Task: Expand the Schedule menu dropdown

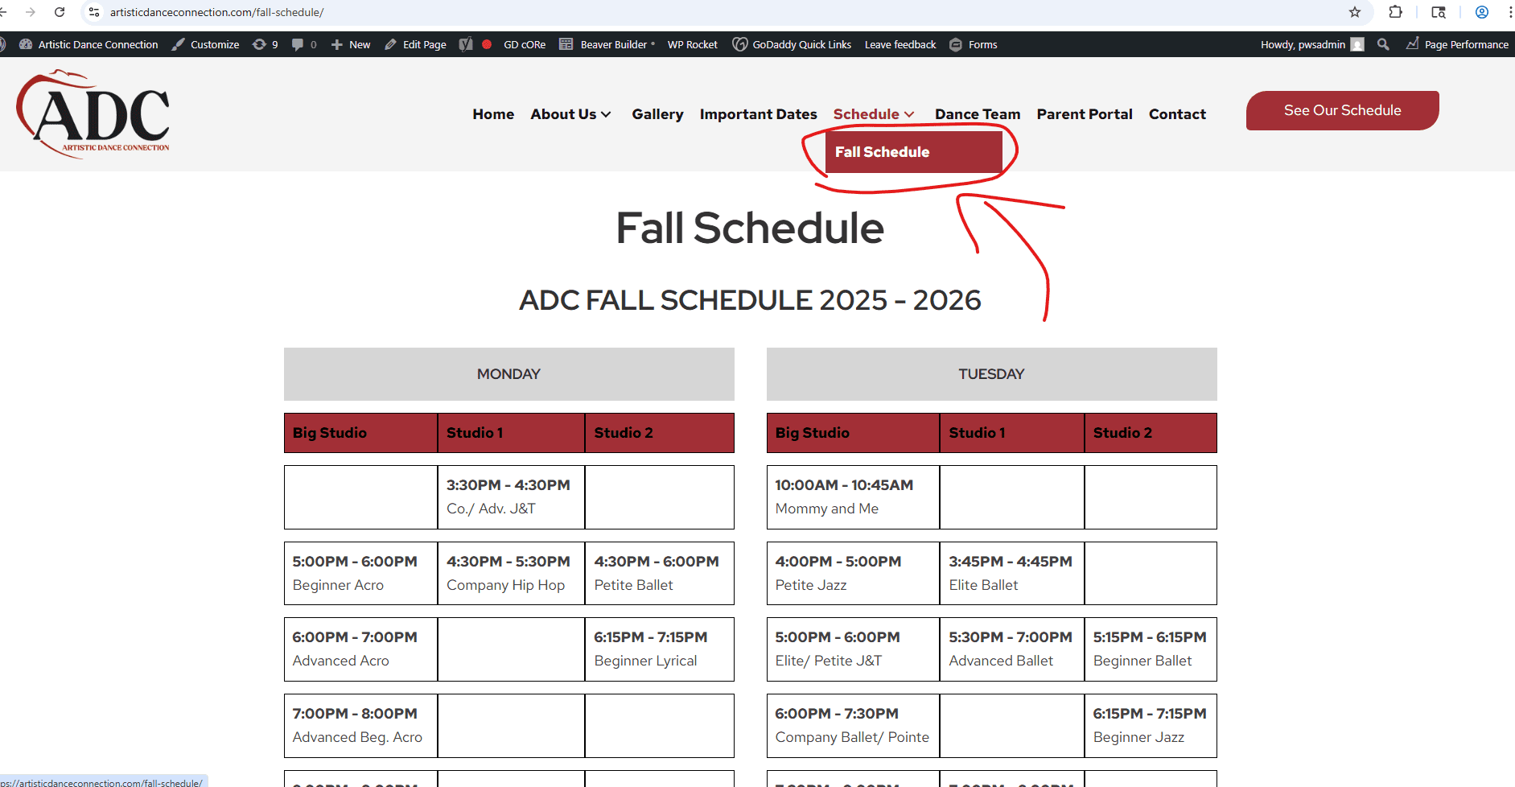Action: tap(874, 114)
